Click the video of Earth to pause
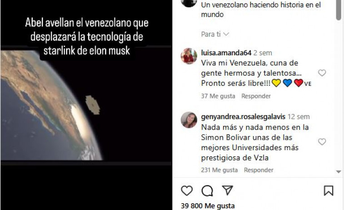 [86, 105]
